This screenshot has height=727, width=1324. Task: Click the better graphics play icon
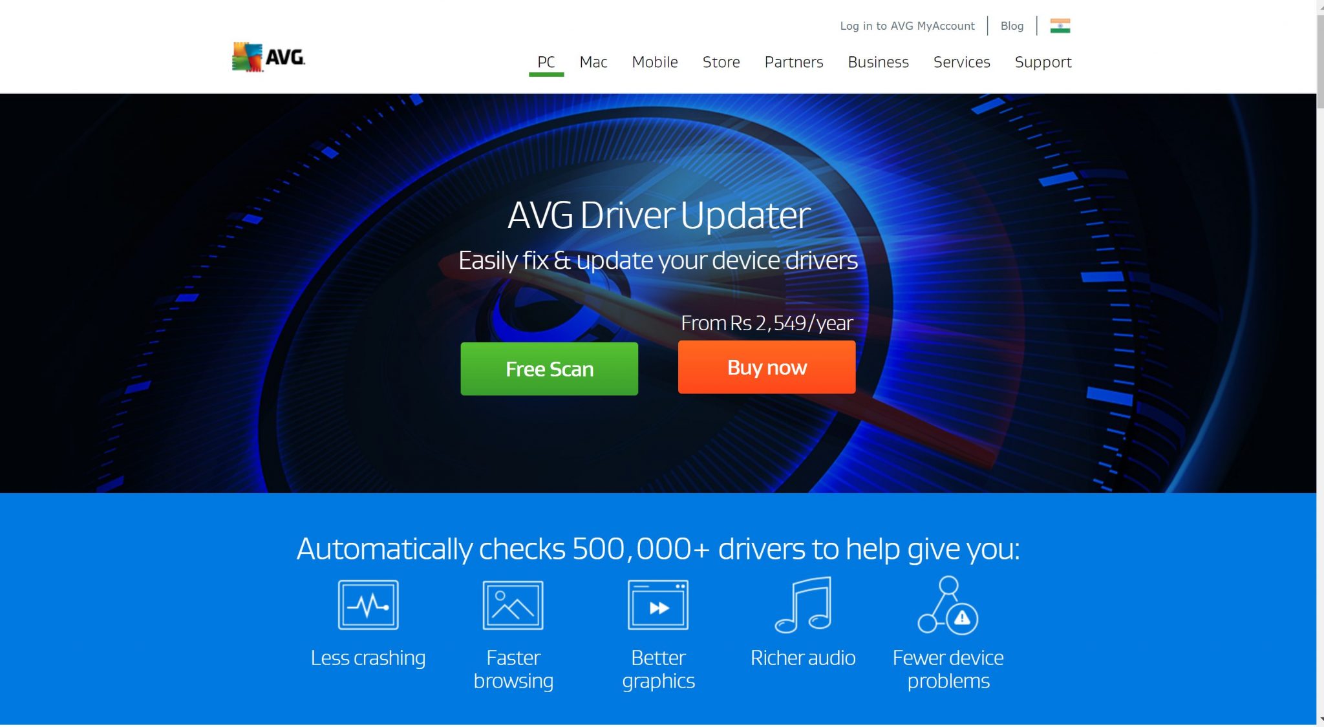click(x=658, y=607)
